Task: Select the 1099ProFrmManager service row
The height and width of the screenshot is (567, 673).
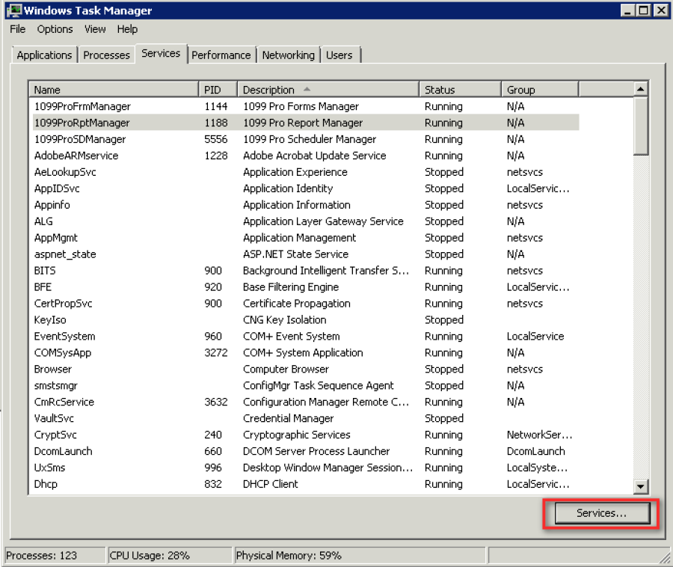Action: (306, 106)
